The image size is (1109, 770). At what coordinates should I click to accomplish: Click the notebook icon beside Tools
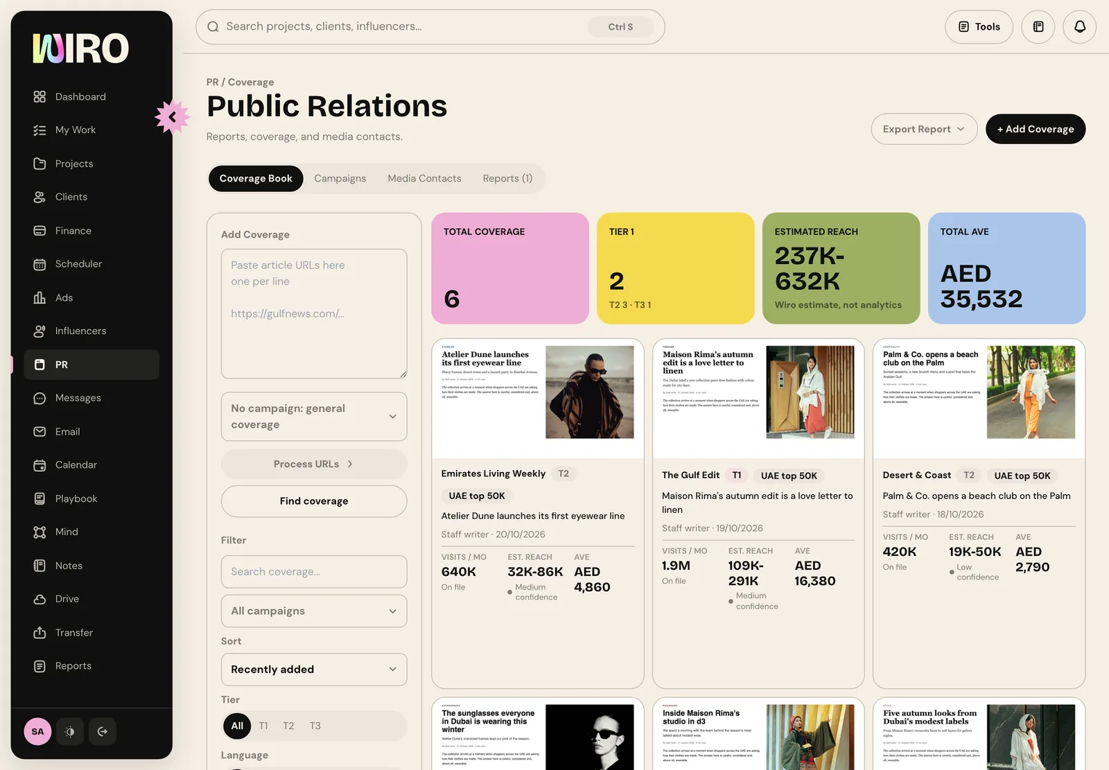click(1038, 27)
